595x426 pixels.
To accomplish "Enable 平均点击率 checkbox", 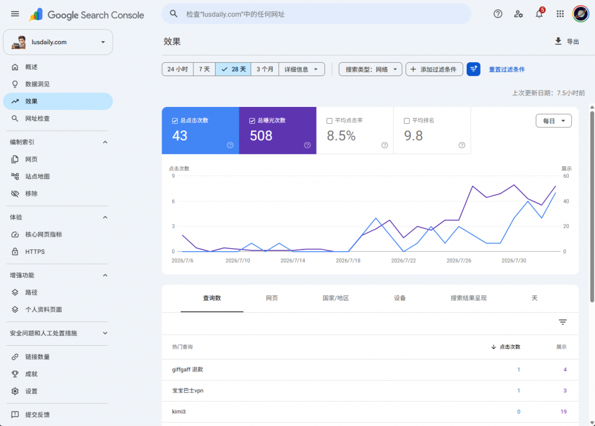I will (329, 121).
